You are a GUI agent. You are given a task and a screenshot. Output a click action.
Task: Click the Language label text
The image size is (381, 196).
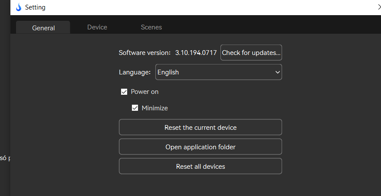135,72
